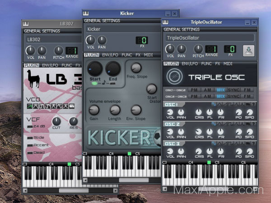
Task: Select saw wave for OSC 2
Action: (x=225, y=124)
